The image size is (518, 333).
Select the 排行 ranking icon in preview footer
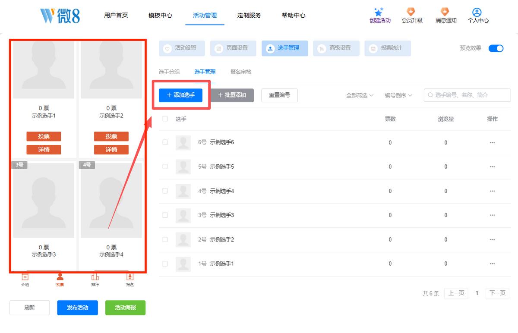click(x=95, y=277)
